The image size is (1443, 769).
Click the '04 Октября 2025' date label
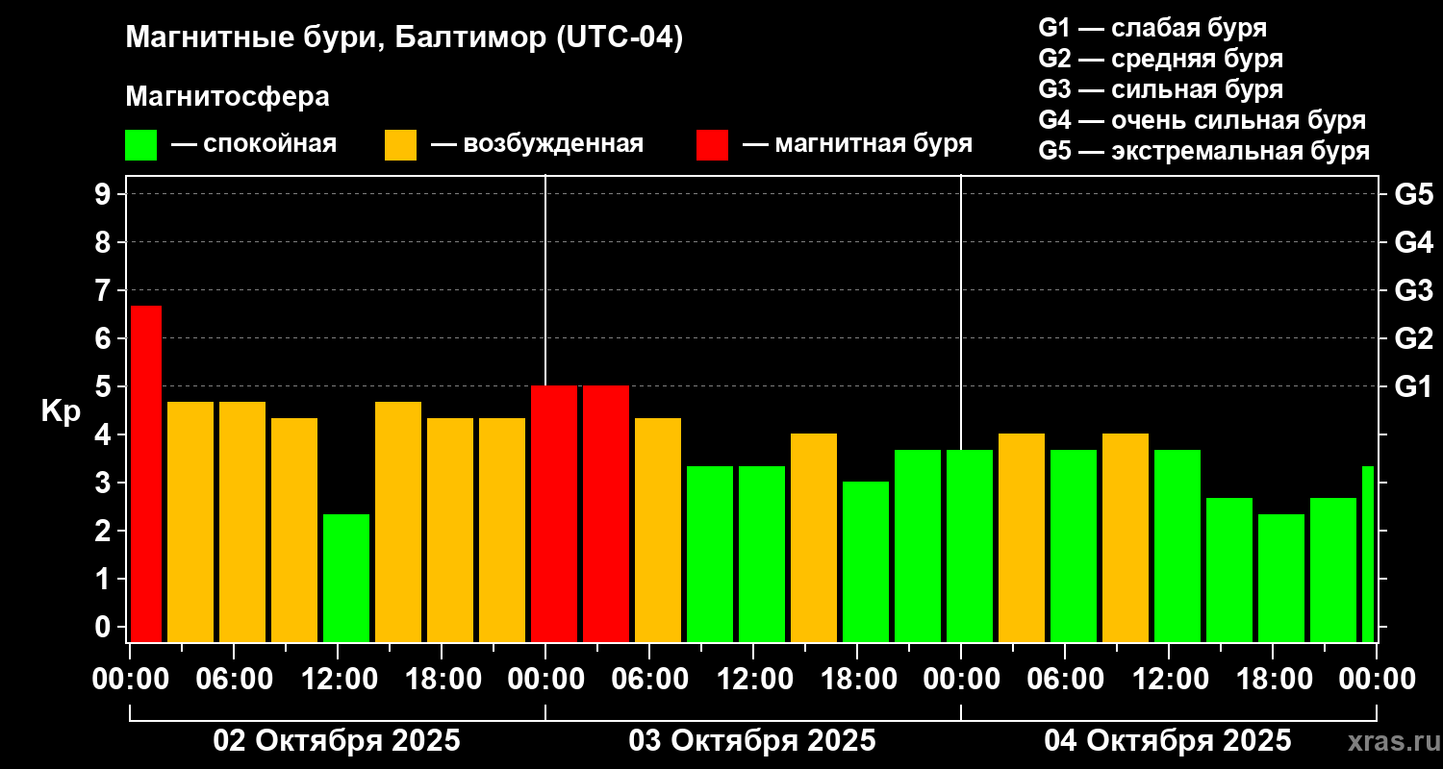(1168, 741)
